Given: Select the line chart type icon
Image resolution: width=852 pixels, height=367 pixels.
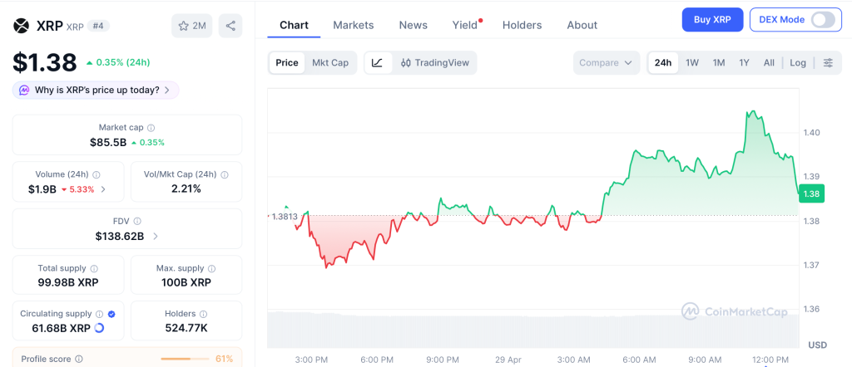Looking at the screenshot, I should 377,63.
